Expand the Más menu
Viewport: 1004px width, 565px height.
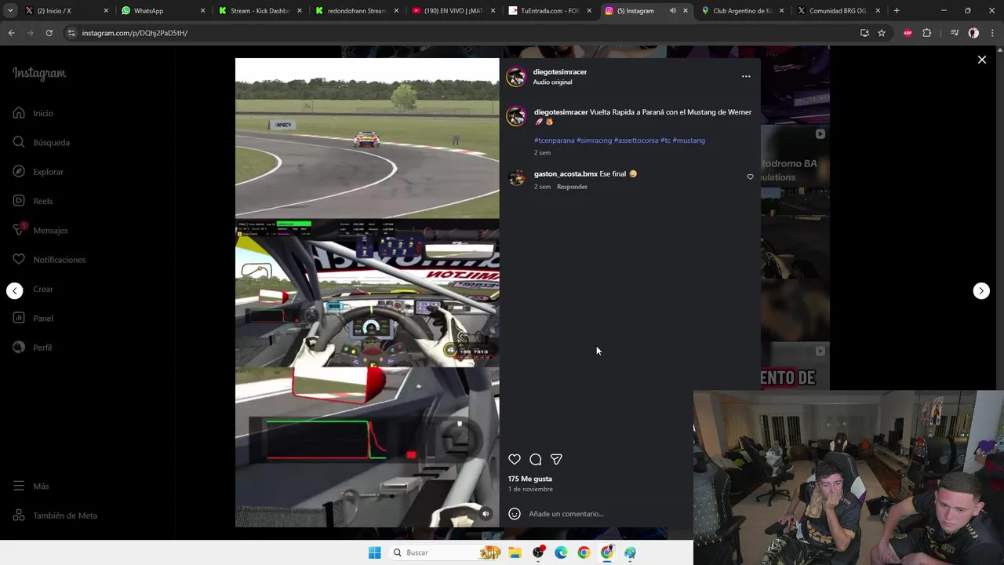(x=31, y=486)
